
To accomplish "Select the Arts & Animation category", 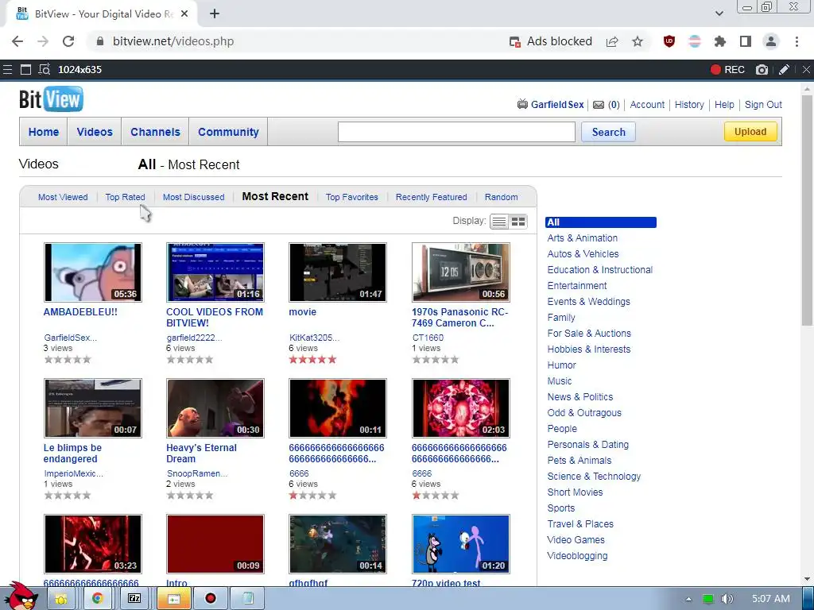I will pyautogui.click(x=583, y=238).
